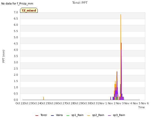160x120 pixels.
Task: Select the sp3_Rain legend label
Action: click(x=119, y=115)
